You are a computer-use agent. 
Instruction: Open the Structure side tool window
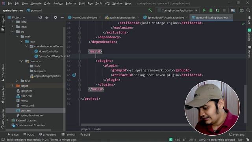click(3, 73)
